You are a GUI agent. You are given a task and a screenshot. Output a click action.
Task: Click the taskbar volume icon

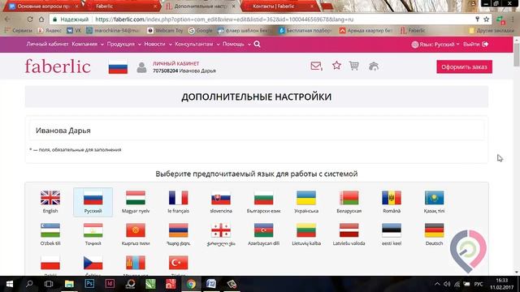[x=447, y=284]
